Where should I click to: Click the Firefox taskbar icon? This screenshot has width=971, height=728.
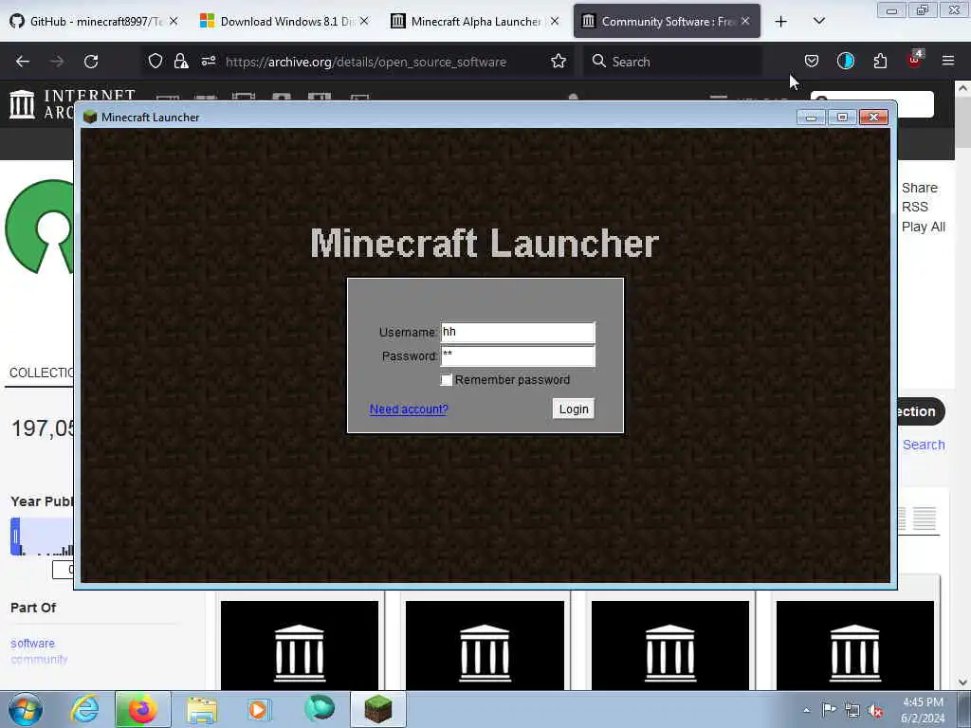[142, 709]
